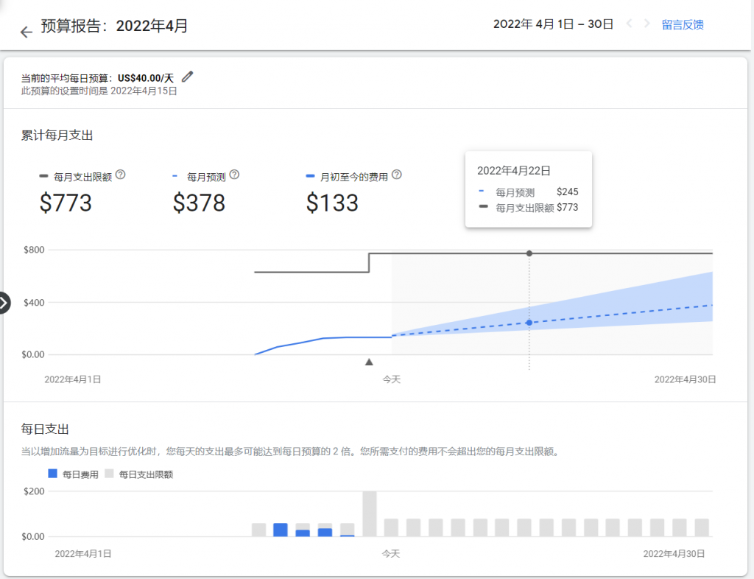Go to previous month arrow

pyautogui.click(x=629, y=24)
